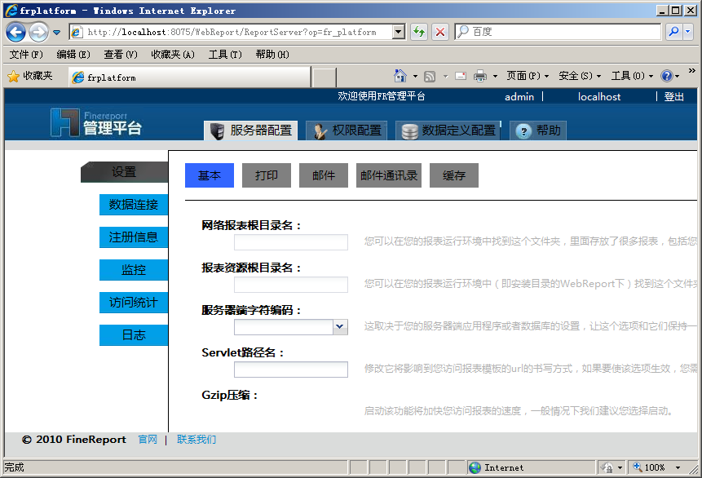This screenshot has width=702, height=478.
Task: Click the search magnifier button
Action: (x=673, y=32)
